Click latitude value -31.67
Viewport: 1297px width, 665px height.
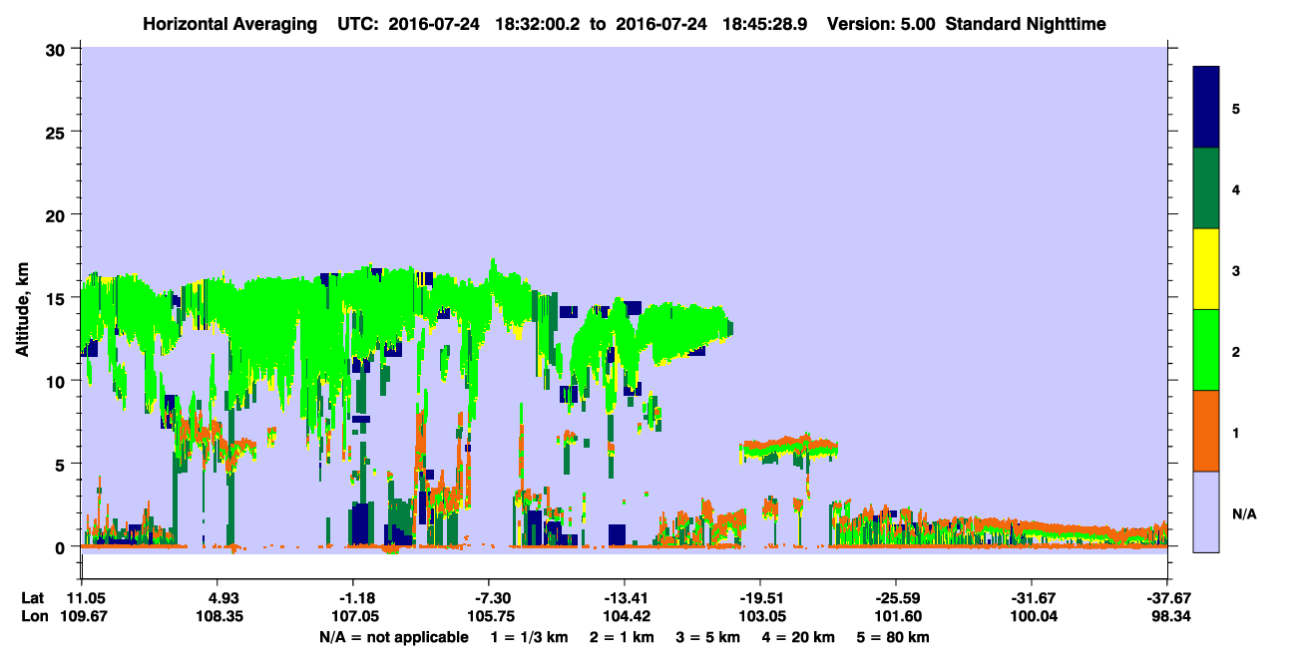[x=1032, y=598]
